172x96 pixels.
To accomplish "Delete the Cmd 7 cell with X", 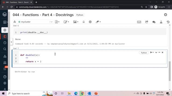I will (x=162, y=53).
